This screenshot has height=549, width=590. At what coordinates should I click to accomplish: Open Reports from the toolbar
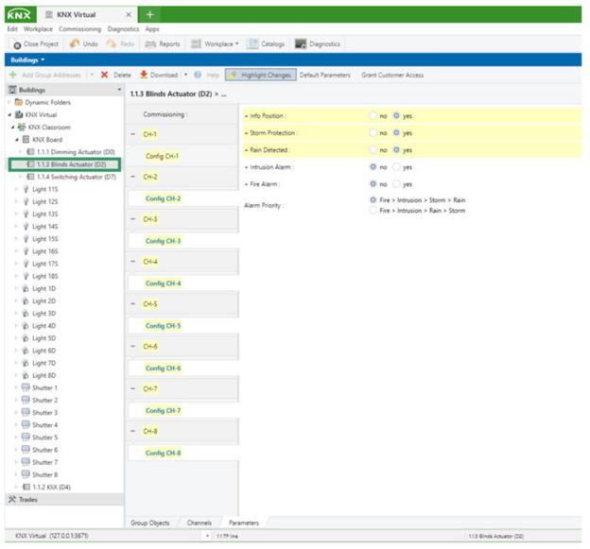click(x=164, y=44)
